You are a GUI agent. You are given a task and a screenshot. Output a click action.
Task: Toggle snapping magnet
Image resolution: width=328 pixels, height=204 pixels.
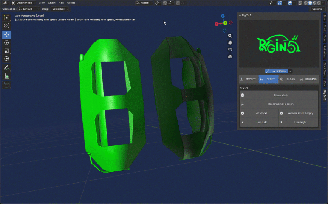165,3
